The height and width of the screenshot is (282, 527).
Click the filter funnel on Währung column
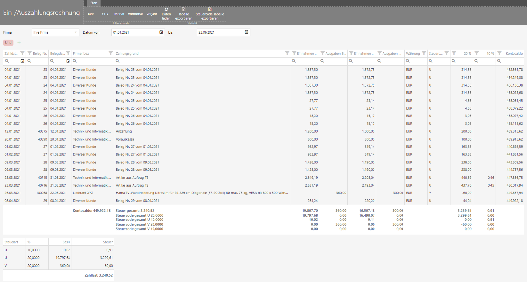(424, 53)
